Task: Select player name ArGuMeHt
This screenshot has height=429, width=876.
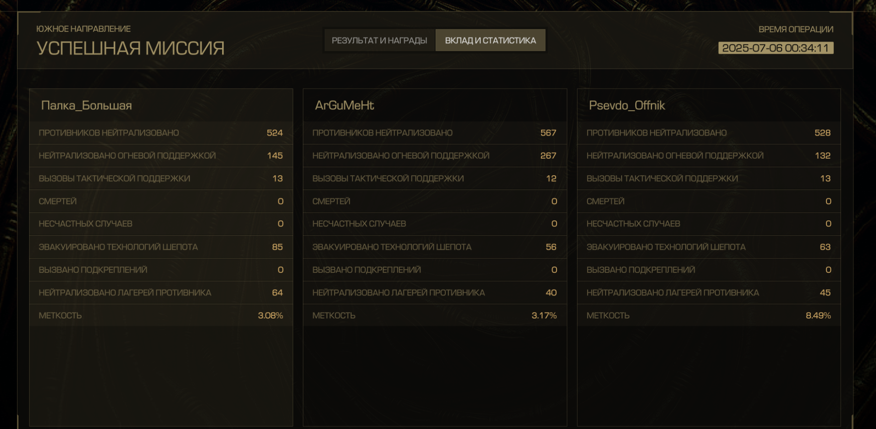Action: click(x=344, y=105)
